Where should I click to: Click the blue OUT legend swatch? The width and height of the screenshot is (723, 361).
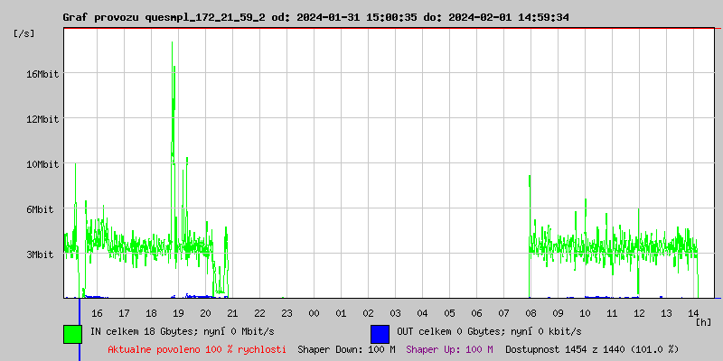click(380, 333)
